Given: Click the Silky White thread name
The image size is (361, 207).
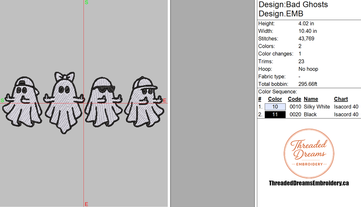Looking at the screenshot, I should point(317,107).
